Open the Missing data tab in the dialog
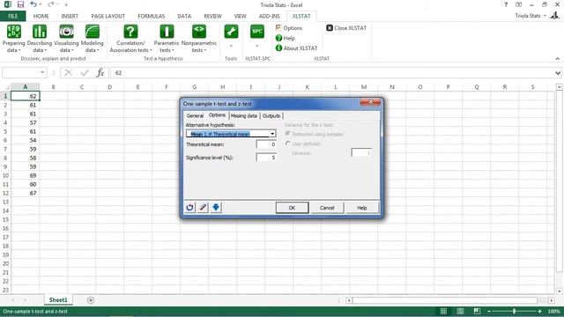This screenshot has height=317, width=564. [x=244, y=115]
